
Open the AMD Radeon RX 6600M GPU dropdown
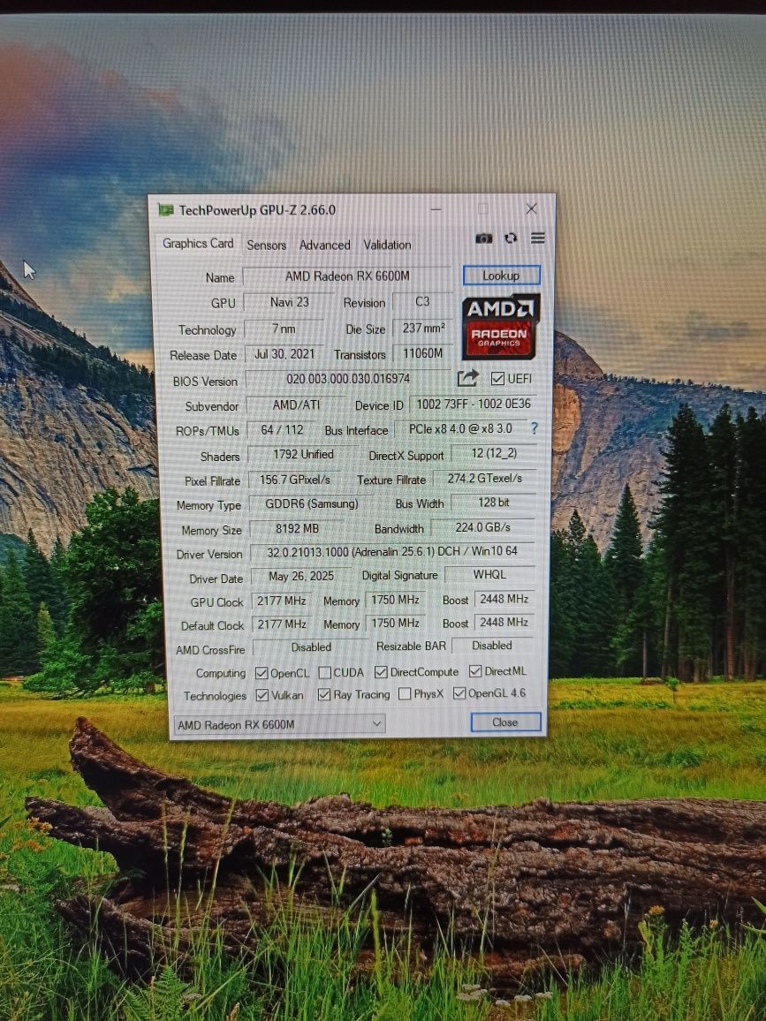279,724
